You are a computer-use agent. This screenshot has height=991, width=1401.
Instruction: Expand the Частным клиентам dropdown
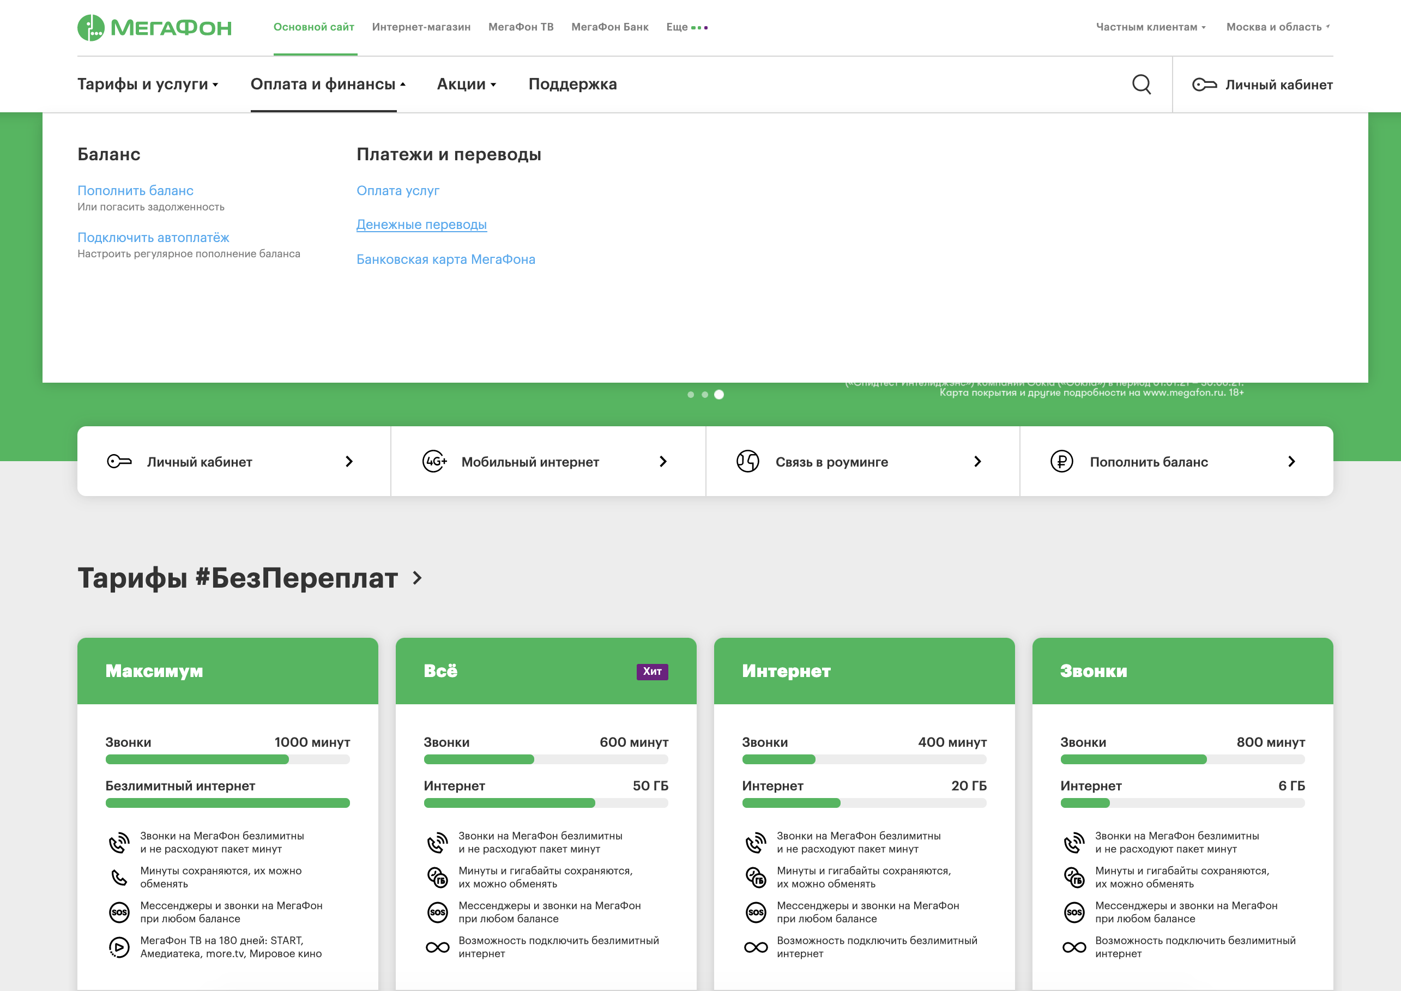click(x=1150, y=27)
